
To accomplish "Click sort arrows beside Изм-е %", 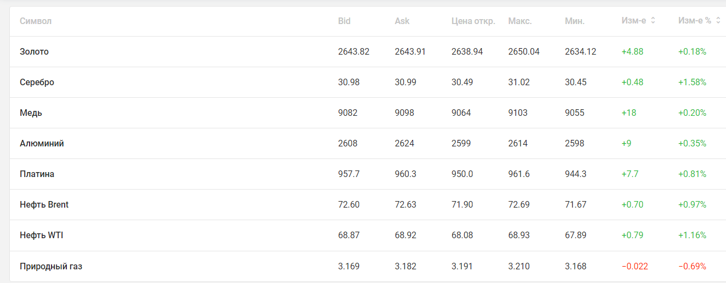I will coord(718,21).
